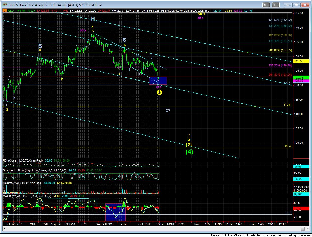The width and height of the screenshot is (312, 237).
Task: Click the Nov date on time axis
Action: point(197,224)
